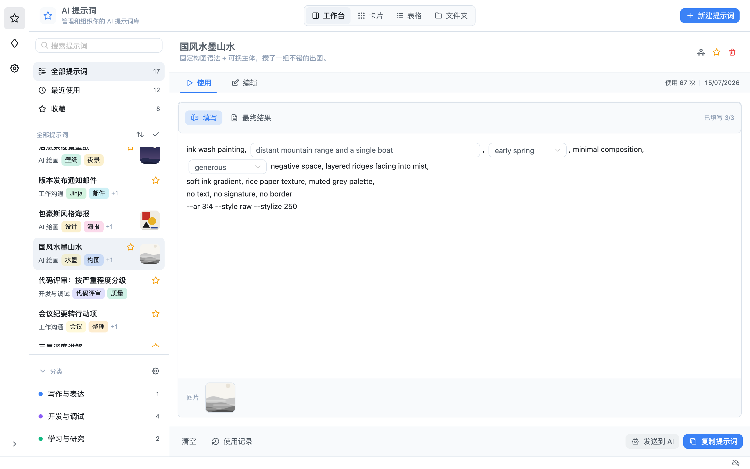Select 最近使用 list

(99, 90)
